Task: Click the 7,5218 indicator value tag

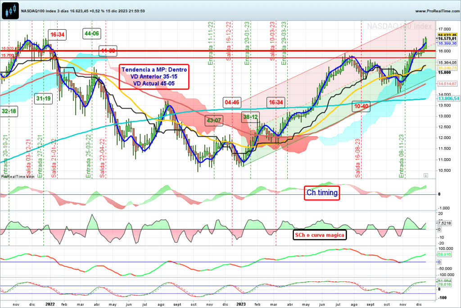Action: 444,223
